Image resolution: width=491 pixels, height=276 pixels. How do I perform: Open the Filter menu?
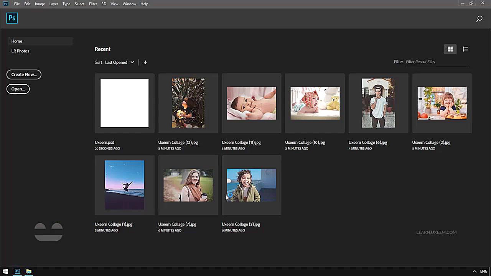tap(93, 4)
